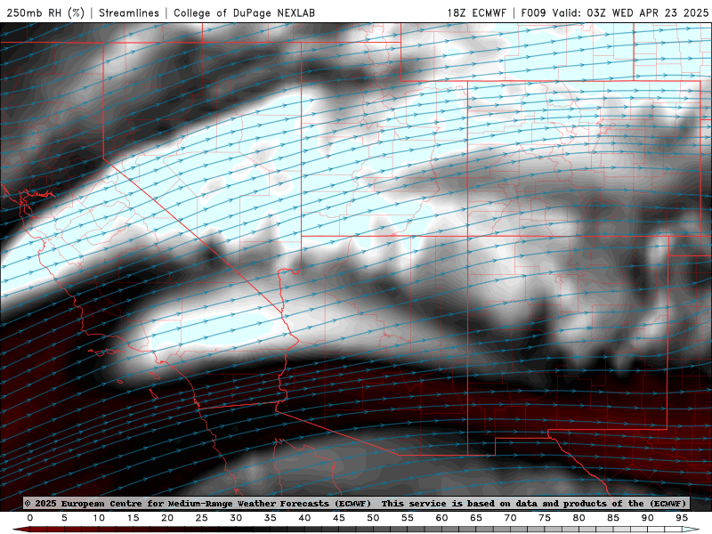Viewport: 712px width, 534px height.
Task: Click "College of DuPage NEXLAB" header text
Action: tap(244, 12)
